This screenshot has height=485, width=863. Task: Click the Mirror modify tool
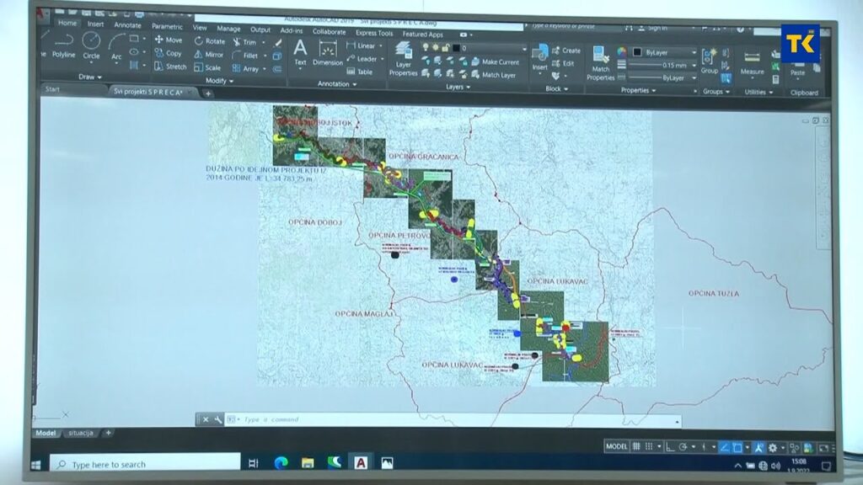[x=209, y=54]
